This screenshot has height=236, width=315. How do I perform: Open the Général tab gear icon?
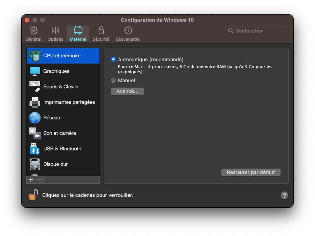pos(33,30)
